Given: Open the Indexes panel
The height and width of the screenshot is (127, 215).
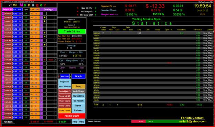Looking at the screenshot, I should [x=78, y=110].
